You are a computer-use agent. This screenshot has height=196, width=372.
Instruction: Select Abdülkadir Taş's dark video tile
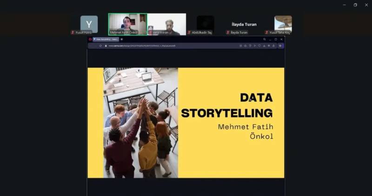click(205, 23)
